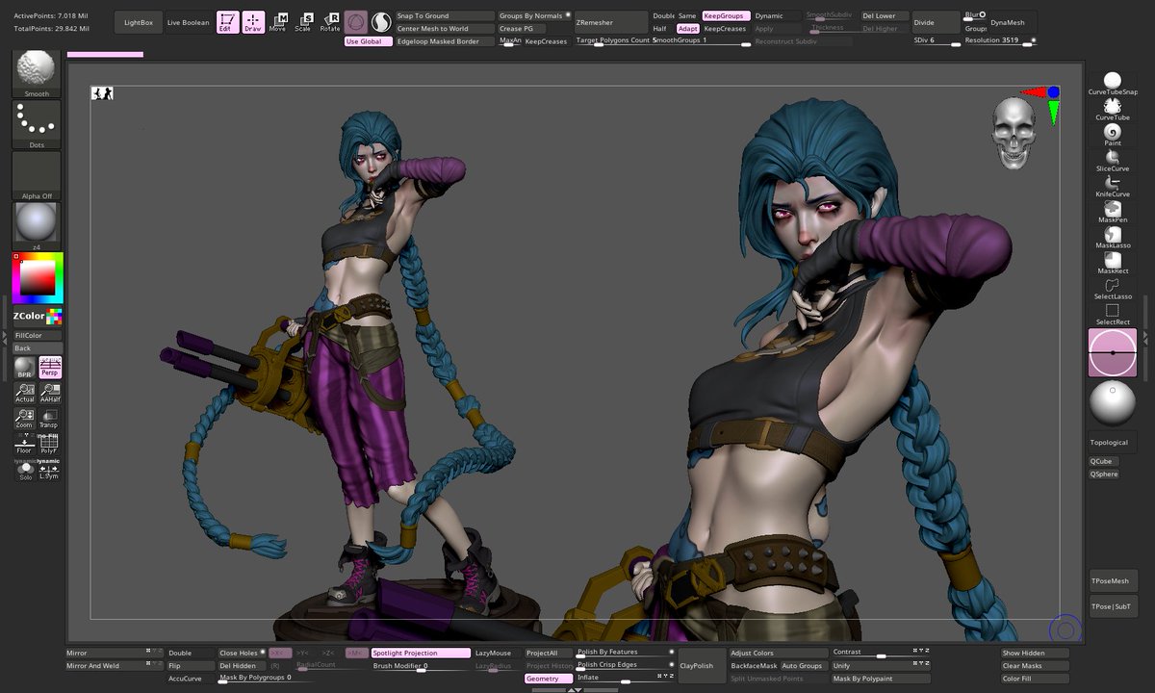Open the Alpha Off selector
The height and width of the screenshot is (693, 1155).
point(37,175)
